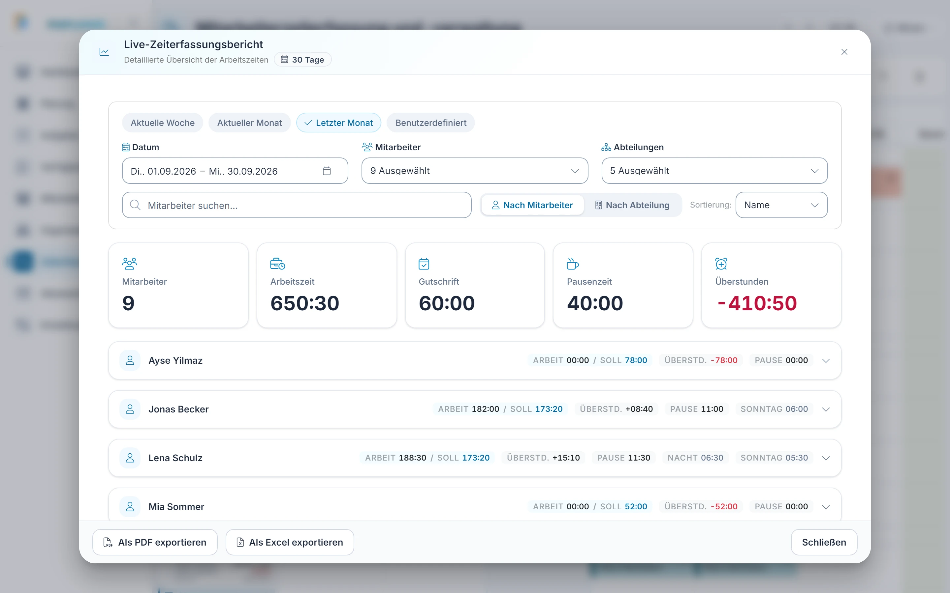Viewport: 950px width, 593px height.
Task: Open the Sortierung Name dropdown
Action: point(781,205)
